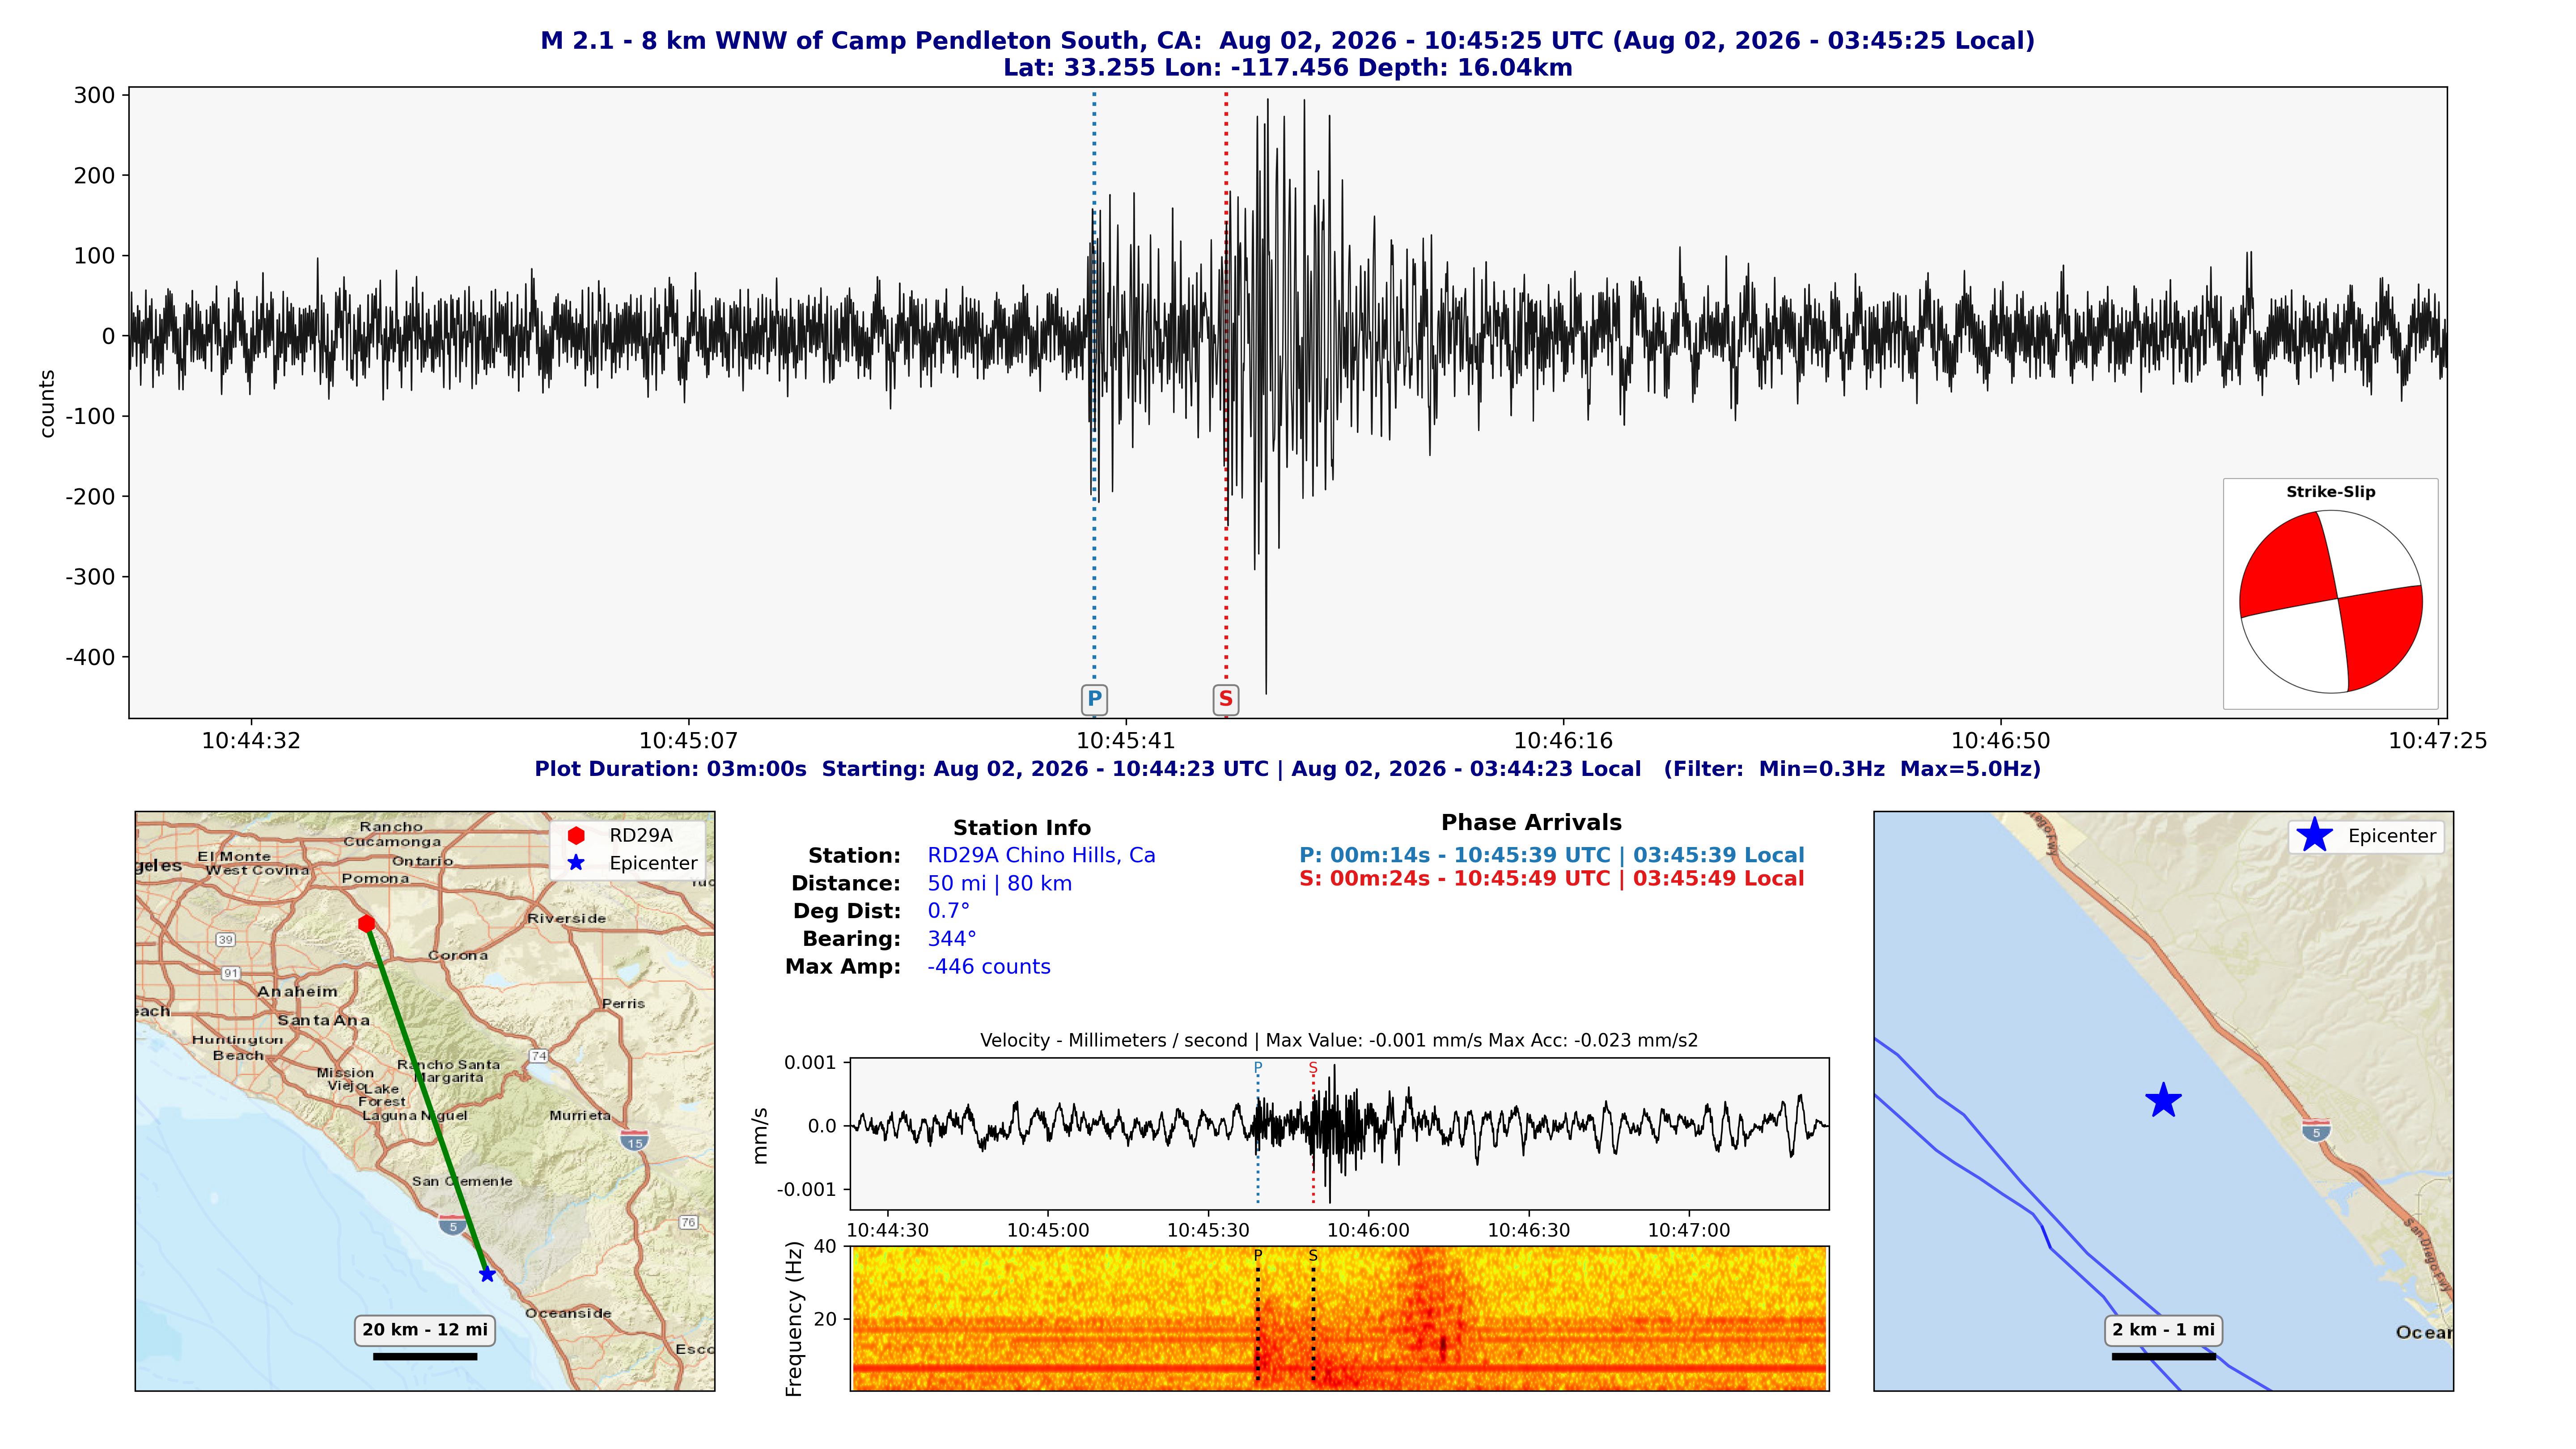Click the blue star icon beside RD29A legend entry

(576, 863)
